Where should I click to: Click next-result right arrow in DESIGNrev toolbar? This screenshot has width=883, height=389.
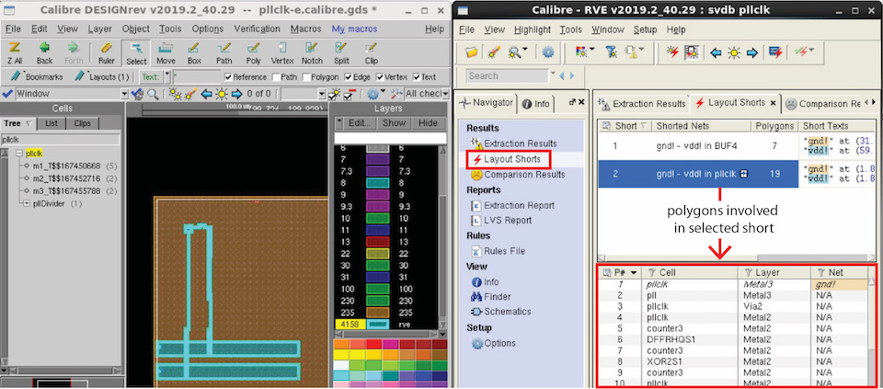[236, 94]
